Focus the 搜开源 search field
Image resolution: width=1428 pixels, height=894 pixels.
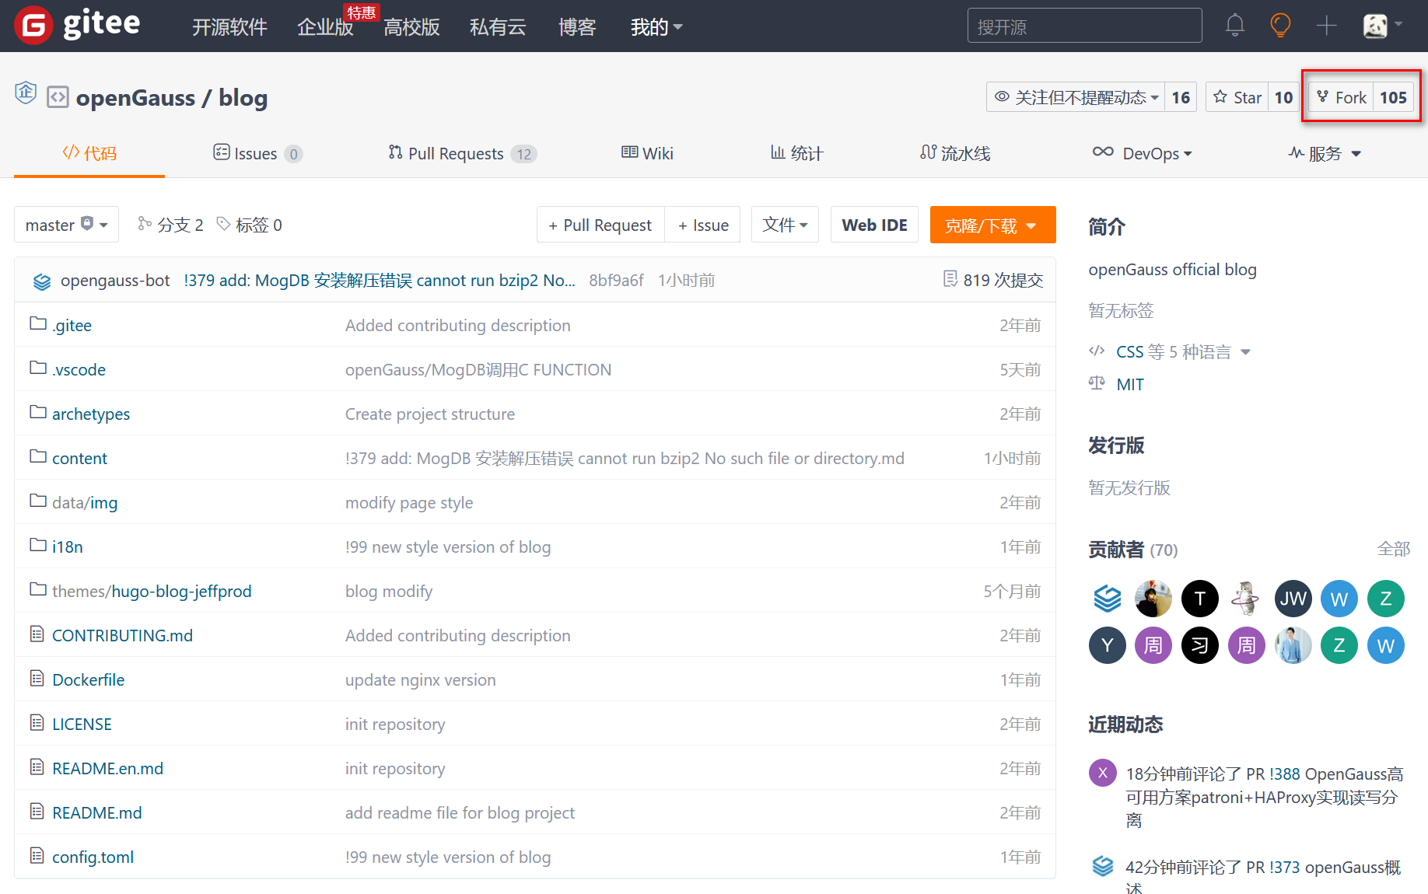pos(1085,26)
